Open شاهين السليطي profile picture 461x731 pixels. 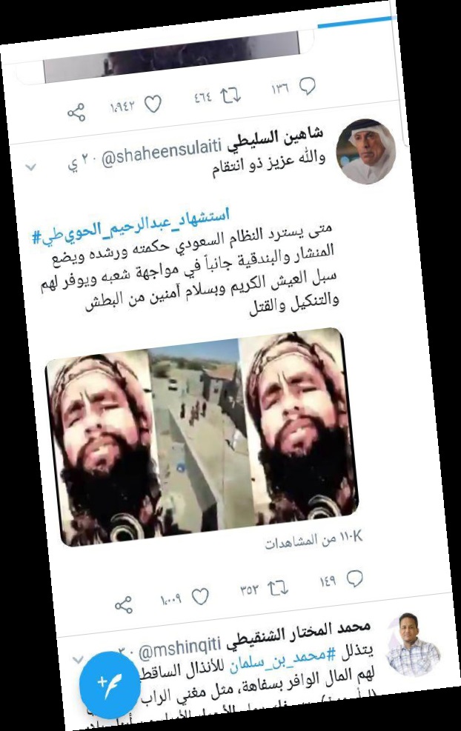pos(366,152)
